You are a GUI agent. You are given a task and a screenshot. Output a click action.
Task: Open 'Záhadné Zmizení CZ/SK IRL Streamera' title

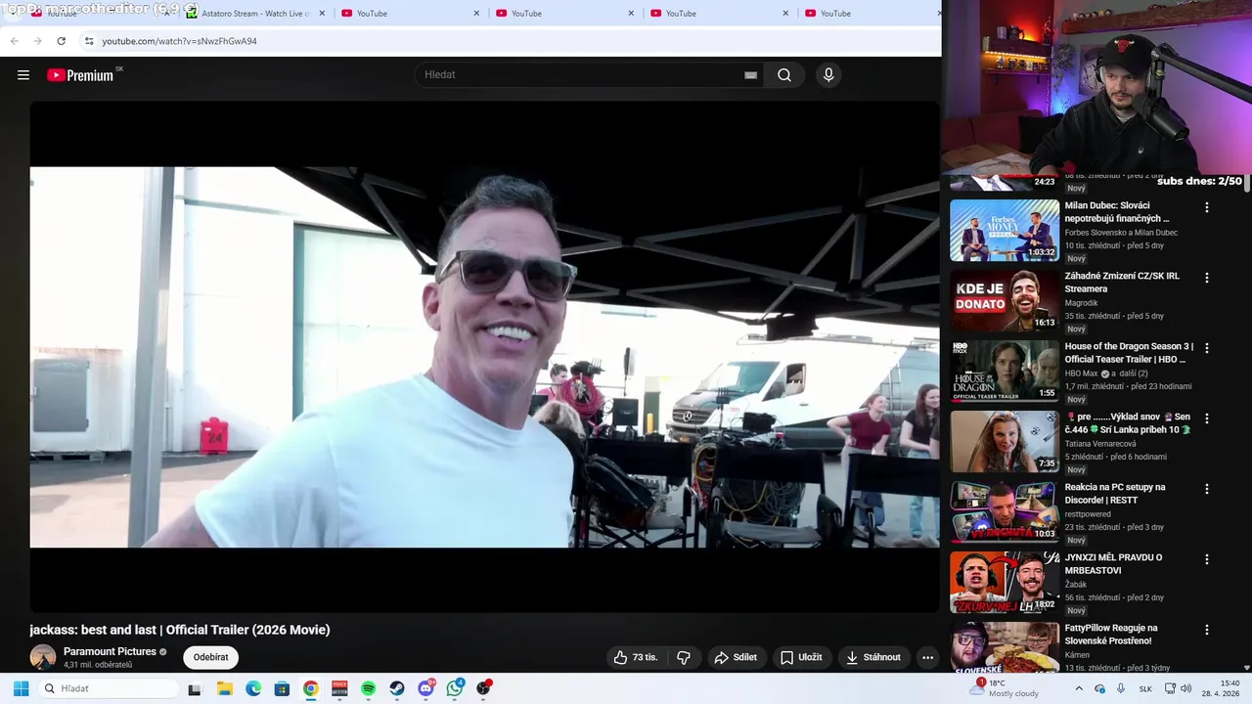[x=1122, y=283]
